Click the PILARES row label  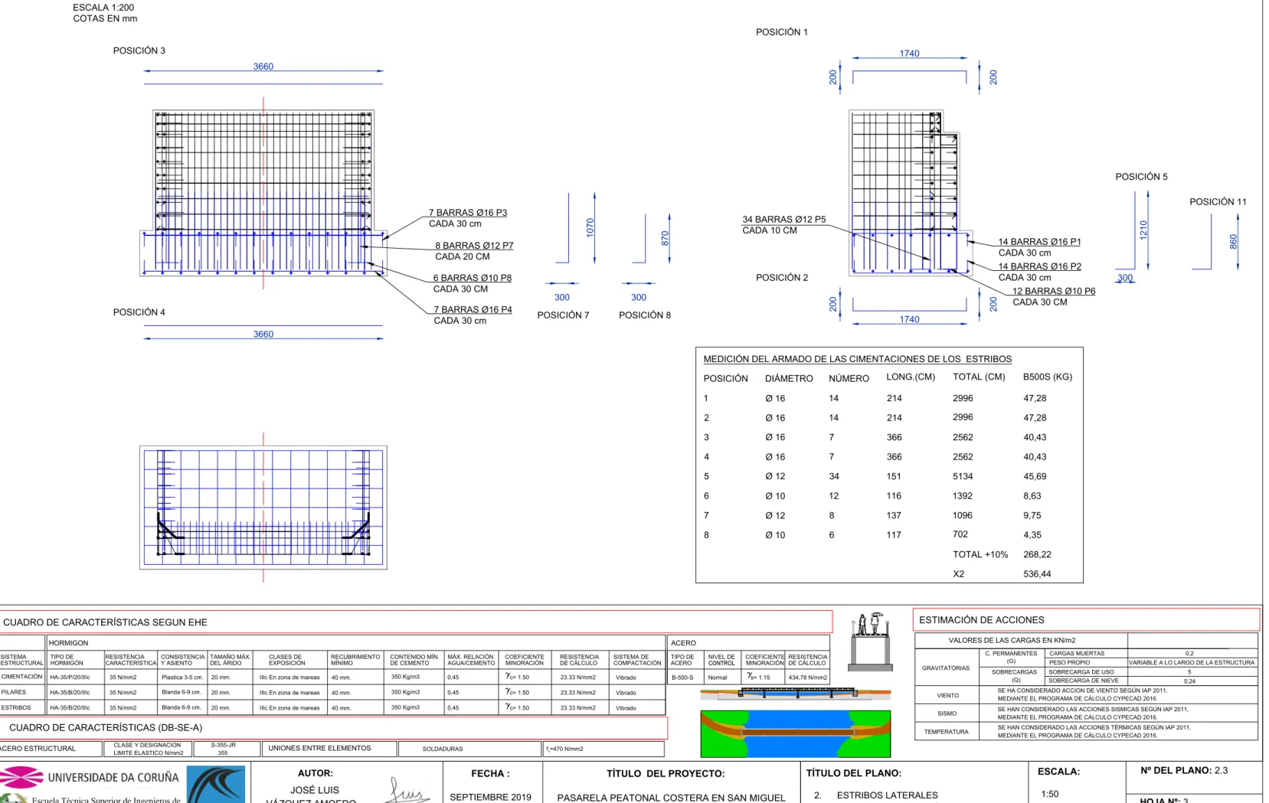13,692
